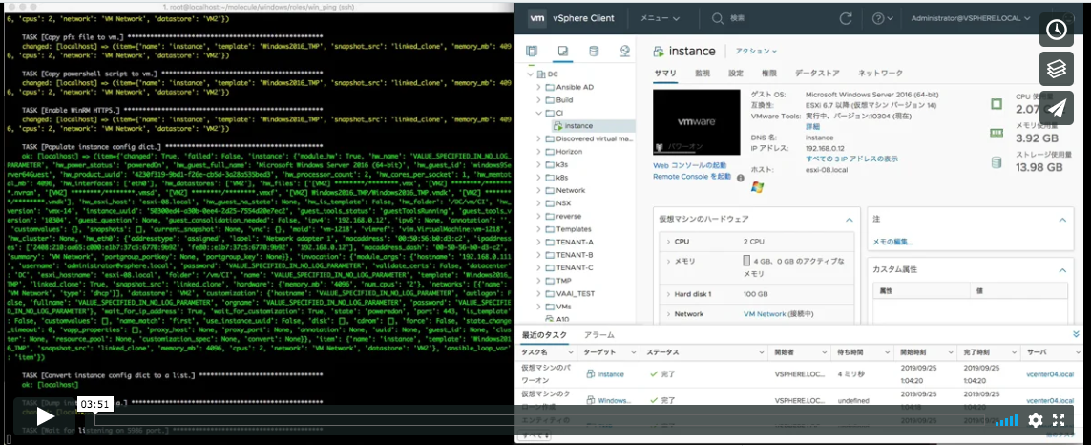1091x446 pixels.
Task: Seek on the video progress bar
Action: tap(541, 419)
